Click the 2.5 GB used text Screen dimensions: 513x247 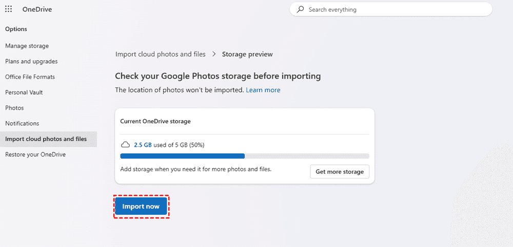[x=143, y=145]
